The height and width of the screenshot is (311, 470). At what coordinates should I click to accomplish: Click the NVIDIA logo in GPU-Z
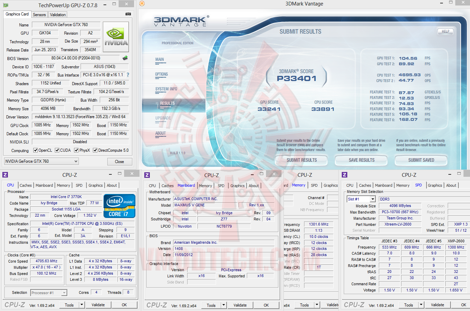pyautogui.click(x=116, y=37)
